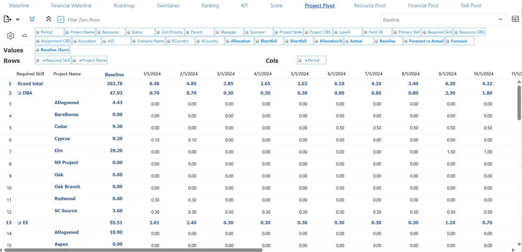Click the Cedar project name

(x=61, y=127)
